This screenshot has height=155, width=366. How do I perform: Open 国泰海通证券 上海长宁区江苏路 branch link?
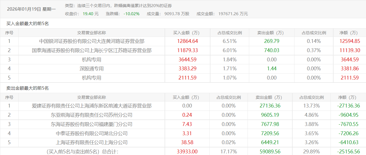92,50
